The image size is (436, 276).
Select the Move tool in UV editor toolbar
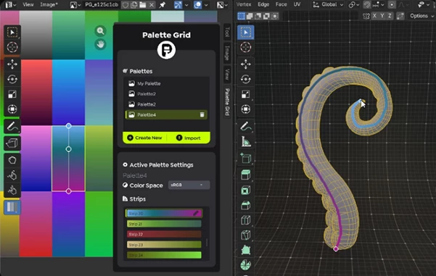[x=12, y=64]
